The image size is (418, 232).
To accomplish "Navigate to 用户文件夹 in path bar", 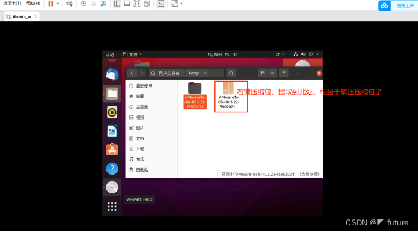I will point(166,73).
